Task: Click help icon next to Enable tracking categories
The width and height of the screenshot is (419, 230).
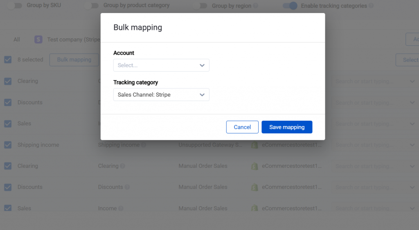Action: click(371, 6)
